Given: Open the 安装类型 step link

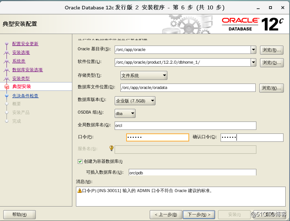Looking at the screenshot, I should tap(21, 78).
